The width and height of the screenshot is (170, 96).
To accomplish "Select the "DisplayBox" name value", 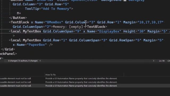I will coord(109,31).
